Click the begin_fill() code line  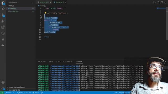coord(51,18)
